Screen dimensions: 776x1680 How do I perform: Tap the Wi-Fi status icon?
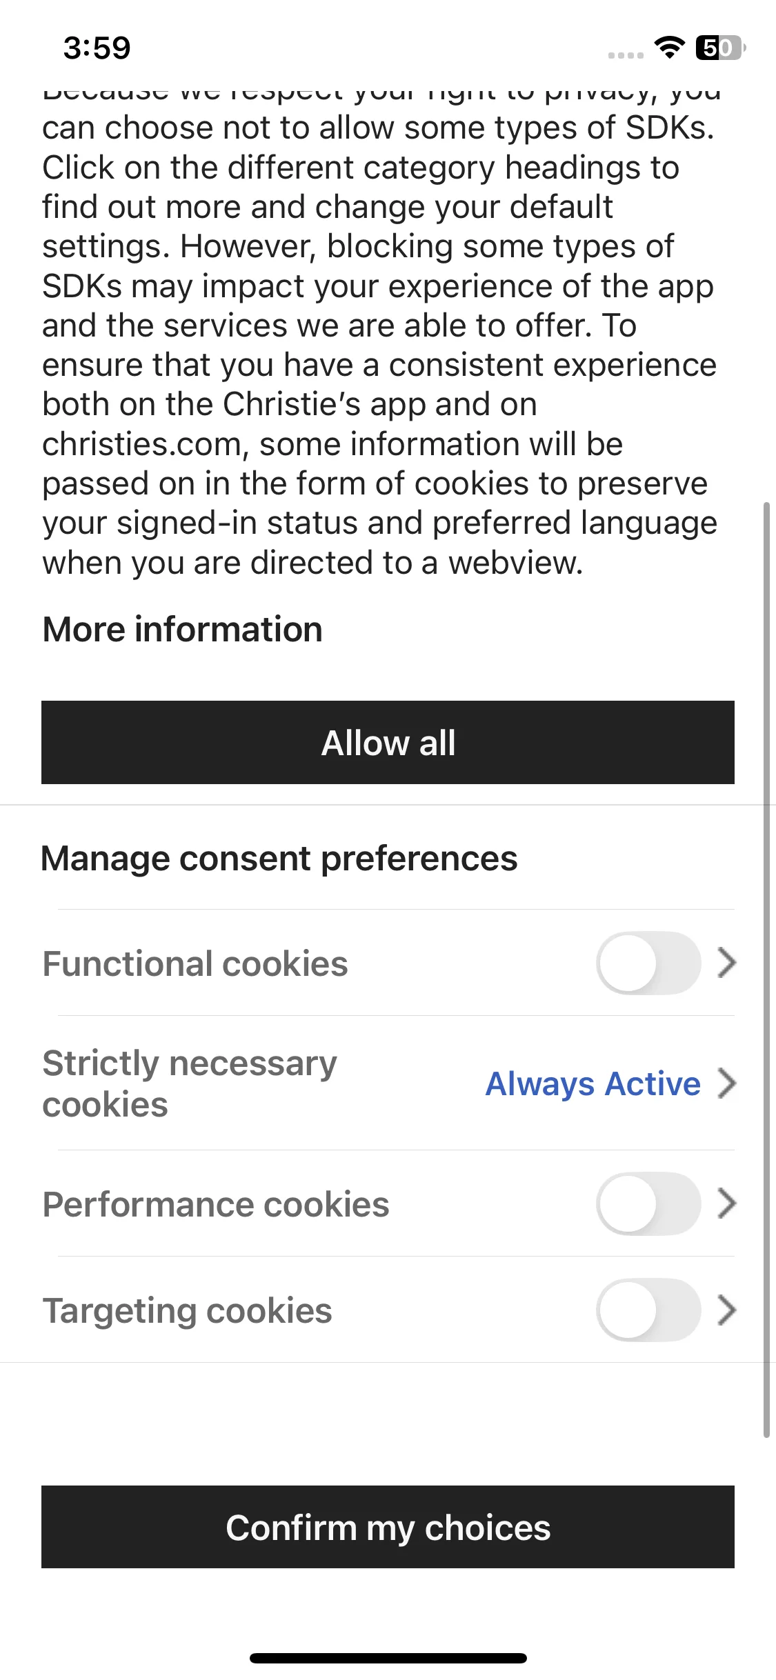[668, 48]
